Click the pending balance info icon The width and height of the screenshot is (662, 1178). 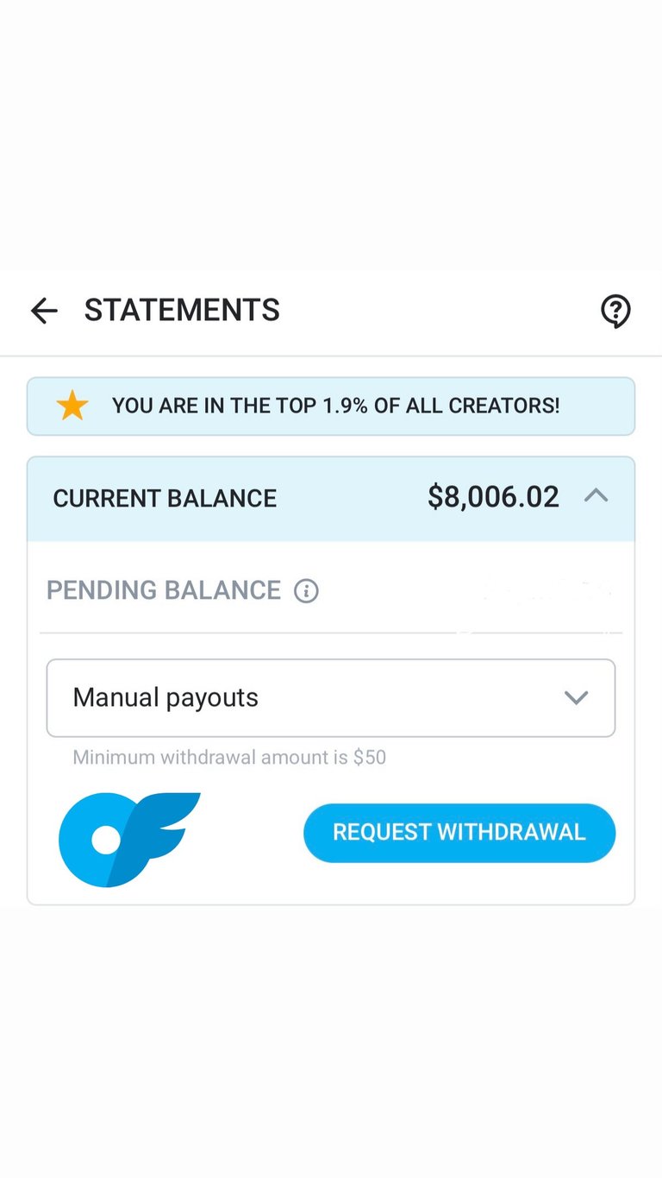tap(306, 591)
